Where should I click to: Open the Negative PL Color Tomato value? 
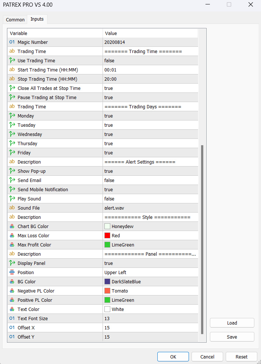pos(150,291)
